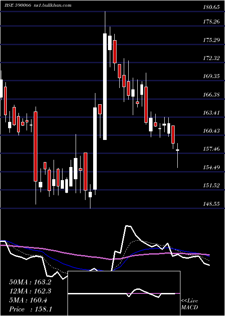This screenshot has width=225, height=316.
Task: Click the 12MA : 162.3 value
Action: pyautogui.click(x=30, y=291)
